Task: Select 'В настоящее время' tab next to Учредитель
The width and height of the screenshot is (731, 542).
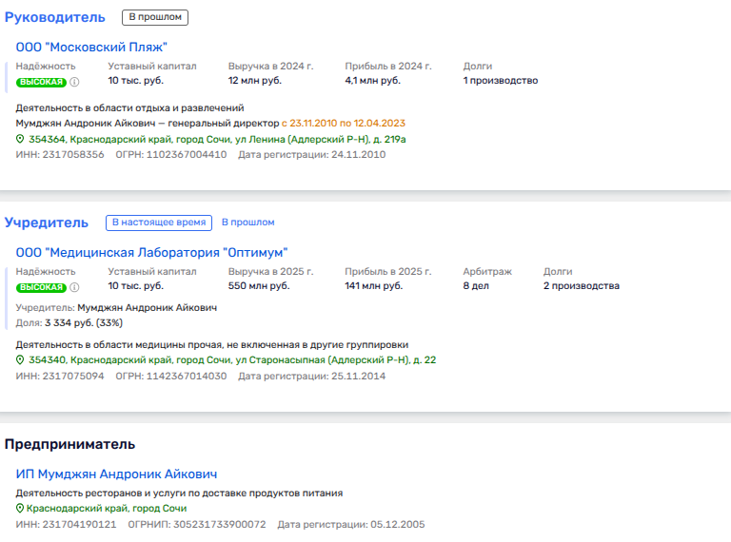Action: 158,223
